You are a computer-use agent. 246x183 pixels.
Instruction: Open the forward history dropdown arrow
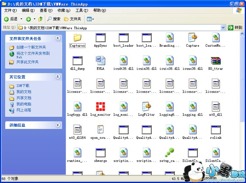[34, 19]
